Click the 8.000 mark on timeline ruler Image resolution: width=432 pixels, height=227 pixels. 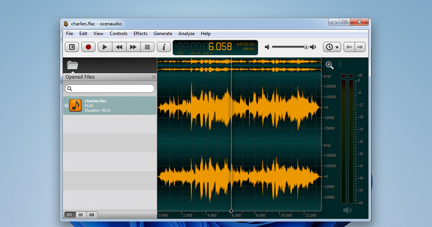click(261, 216)
